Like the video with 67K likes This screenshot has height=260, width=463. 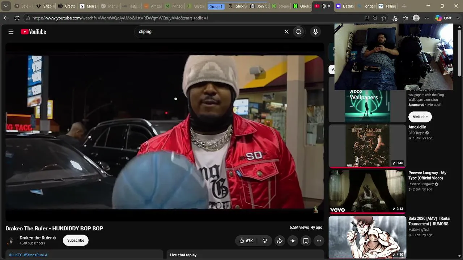point(246,241)
